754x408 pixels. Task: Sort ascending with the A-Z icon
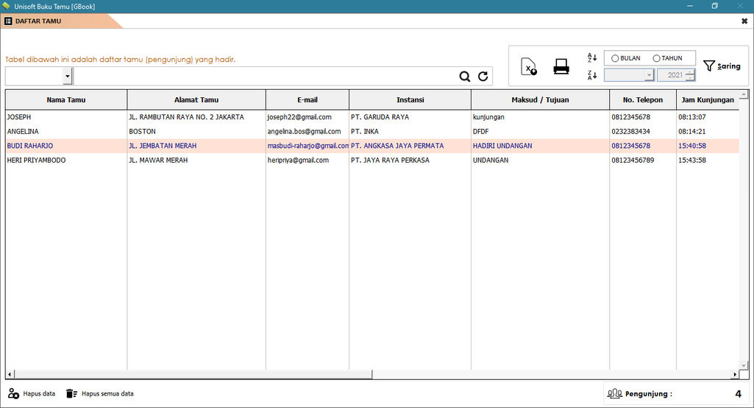[592, 58]
